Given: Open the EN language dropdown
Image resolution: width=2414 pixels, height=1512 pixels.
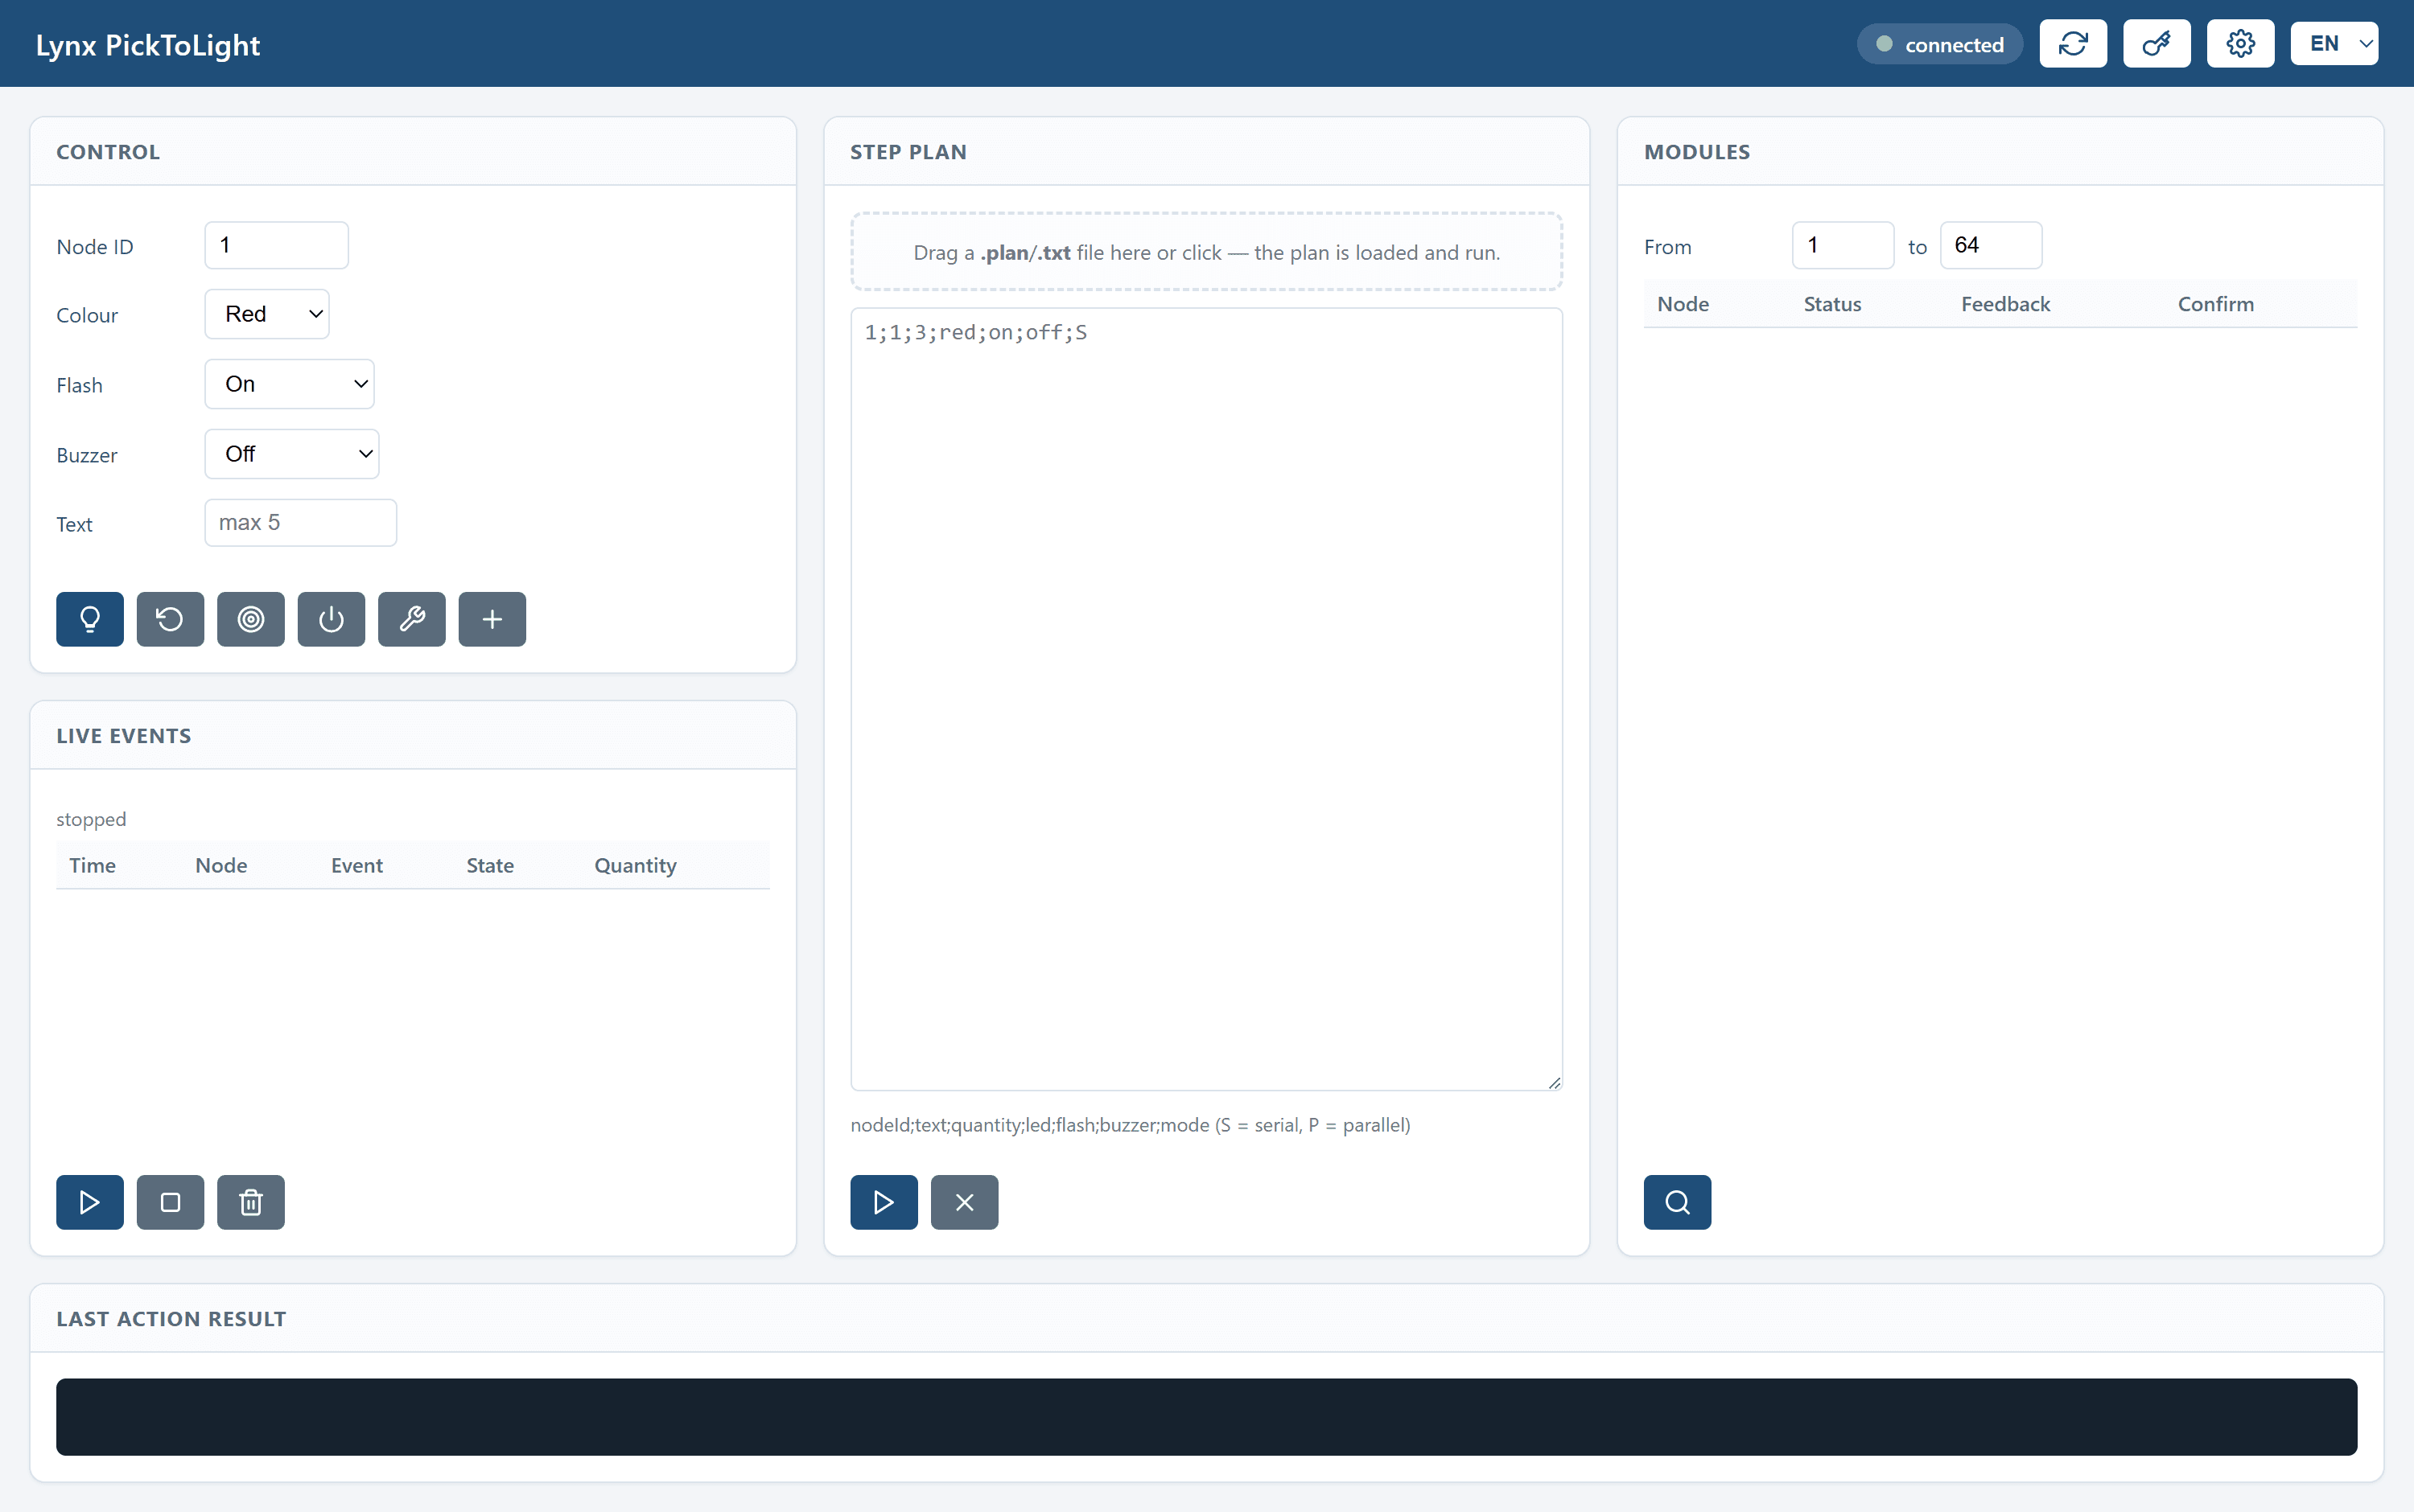Looking at the screenshot, I should [2334, 44].
